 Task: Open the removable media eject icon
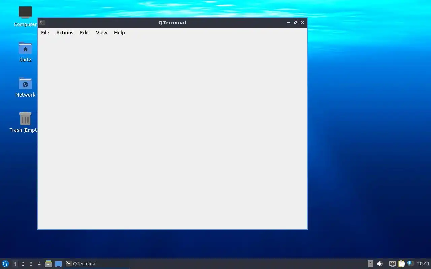click(x=370, y=264)
